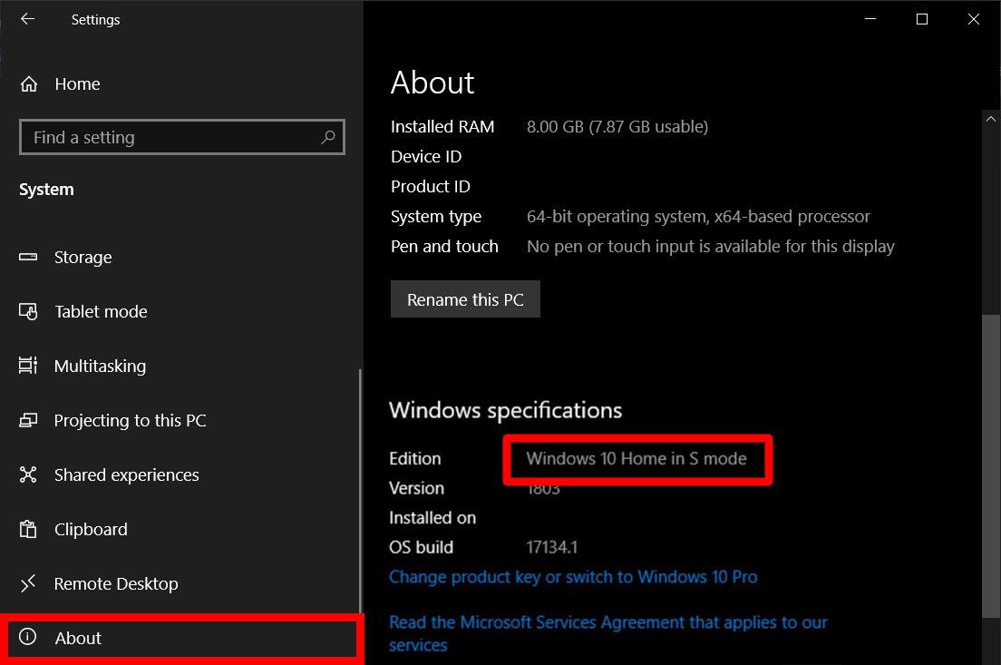Click the Multitasking icon

[x=28, y=367]
